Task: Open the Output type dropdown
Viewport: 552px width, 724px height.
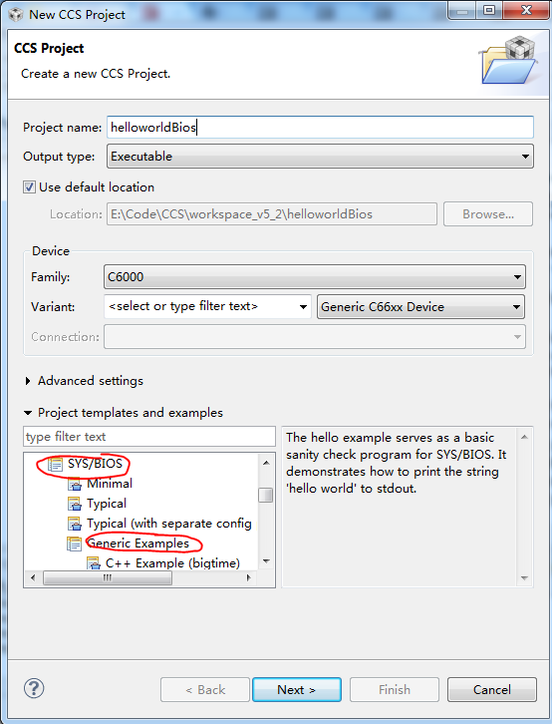Action: click(320, 156)
